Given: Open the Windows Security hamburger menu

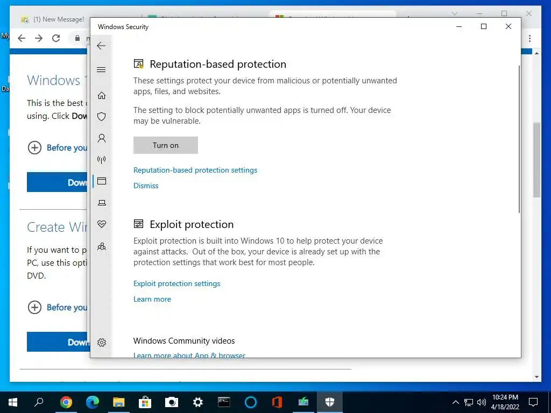Looking at the screenshot, I should [101, 69].
